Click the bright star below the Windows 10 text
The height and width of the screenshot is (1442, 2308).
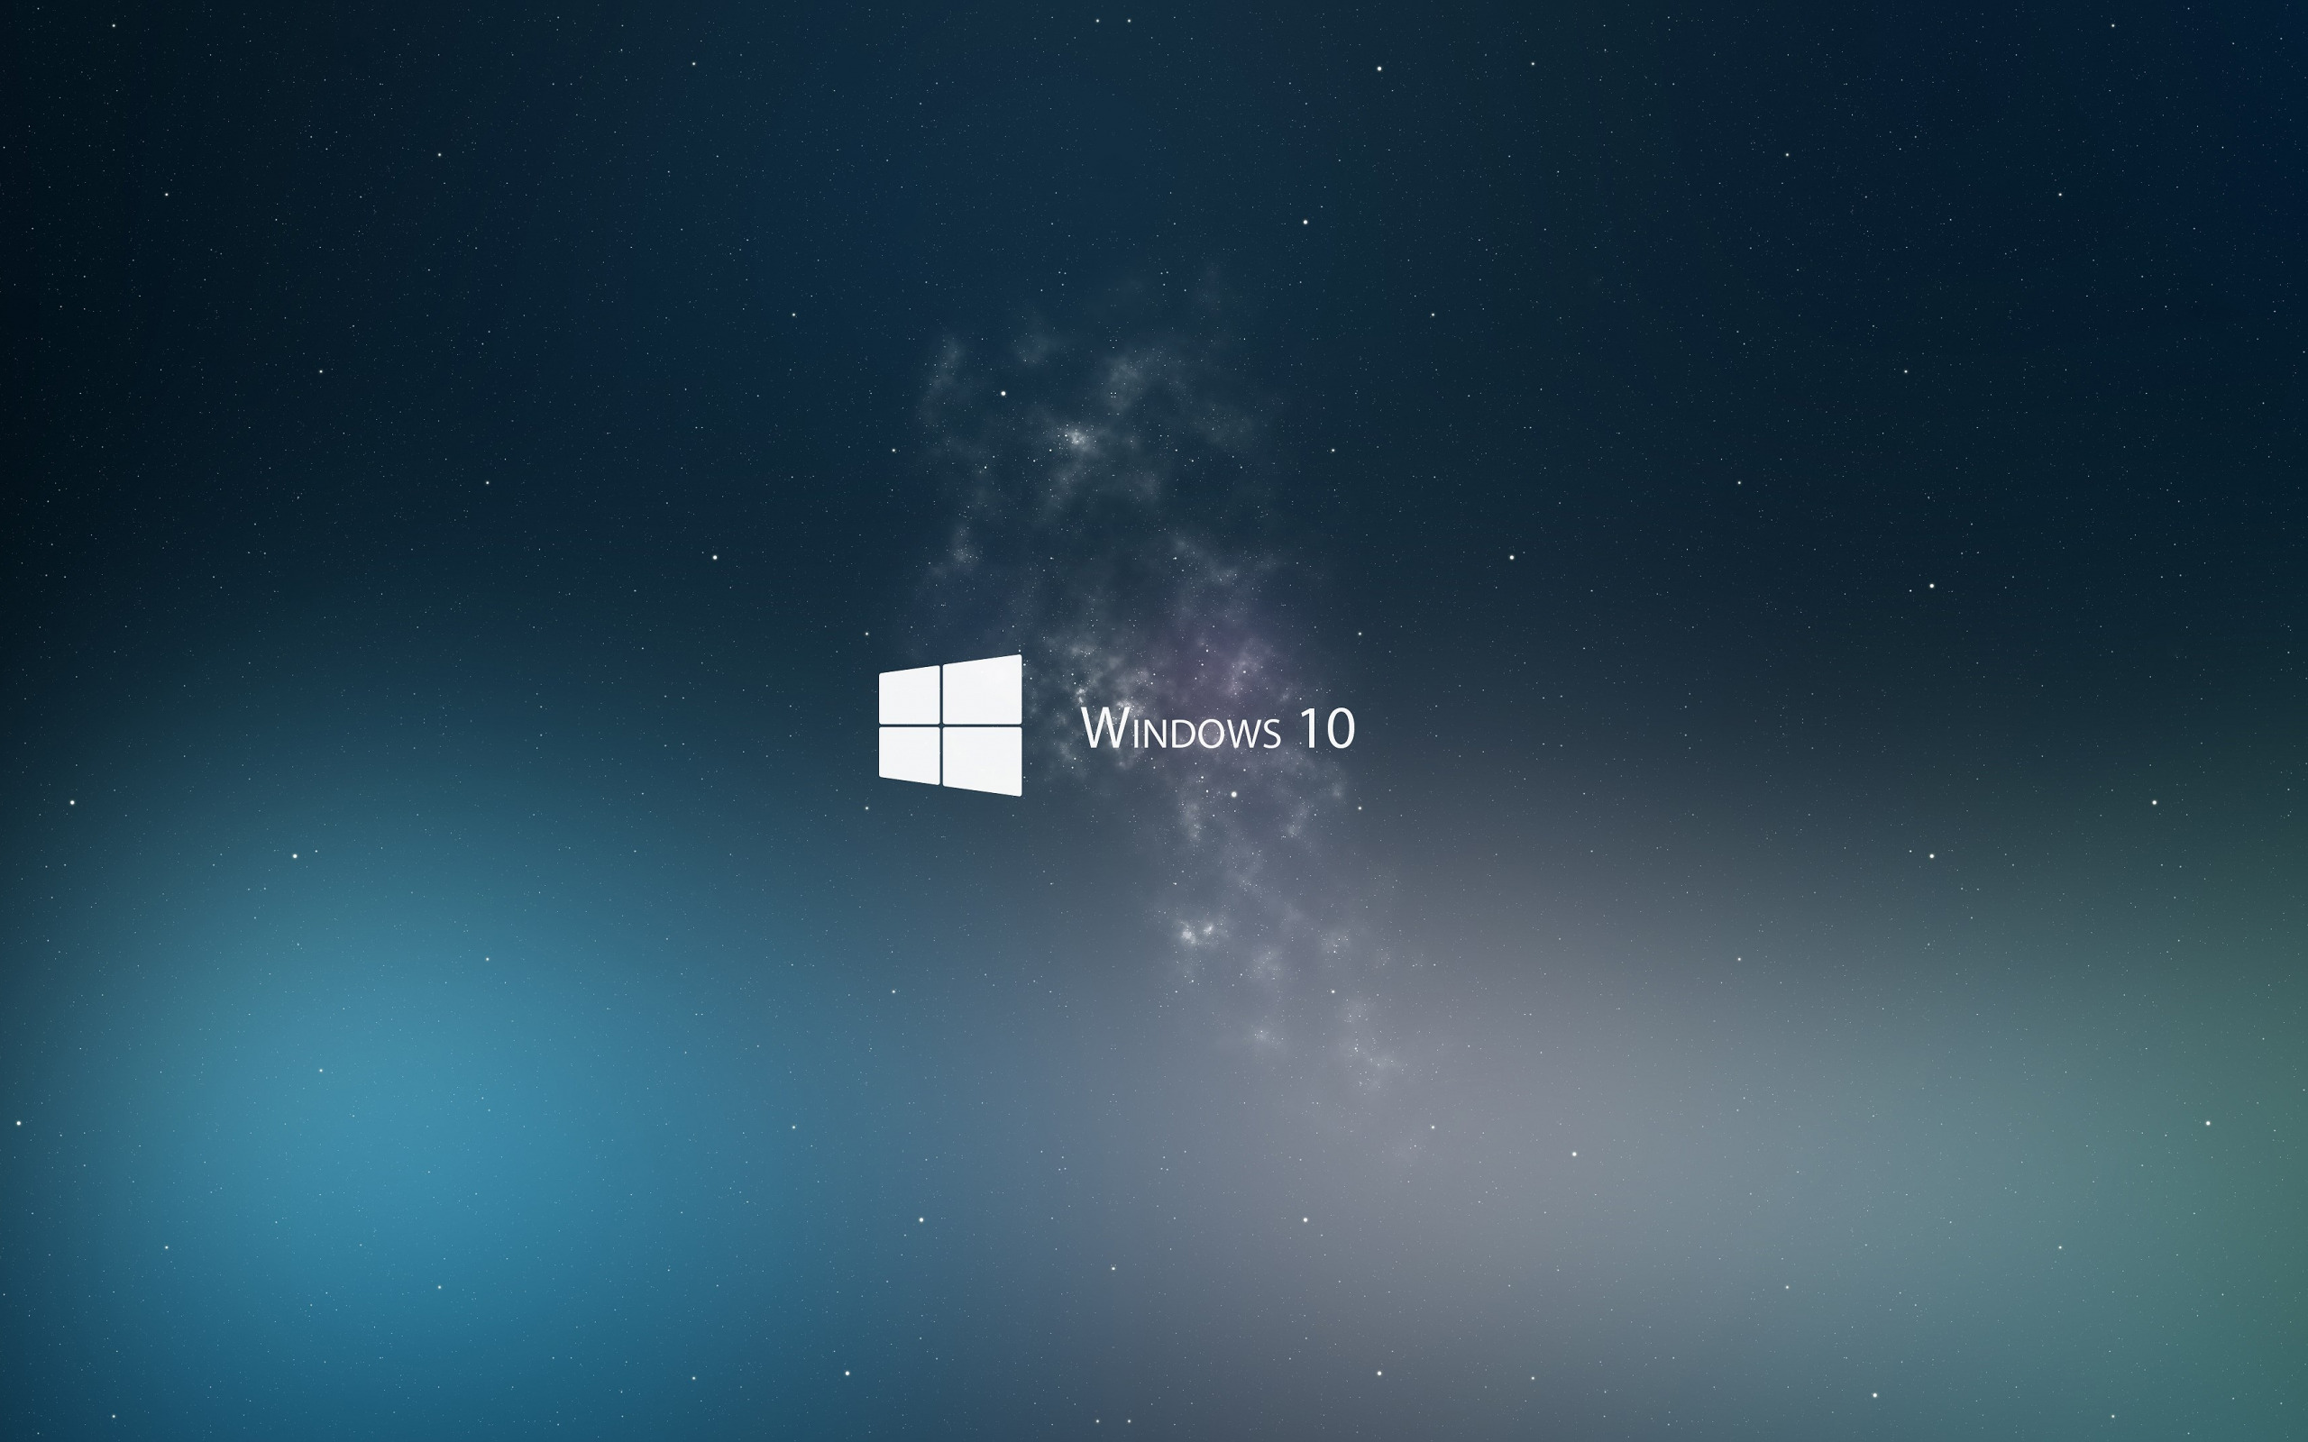tap(1233, 793)
